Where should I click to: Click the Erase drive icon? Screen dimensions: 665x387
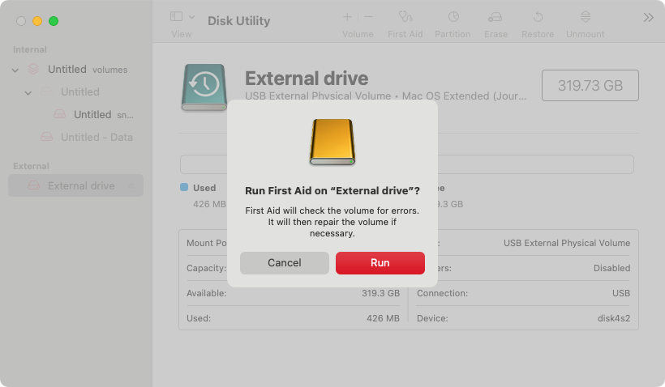coord(495,17)
